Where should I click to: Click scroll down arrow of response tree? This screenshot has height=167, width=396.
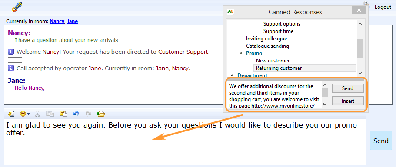pyautogui.click(x=360, y=73)
